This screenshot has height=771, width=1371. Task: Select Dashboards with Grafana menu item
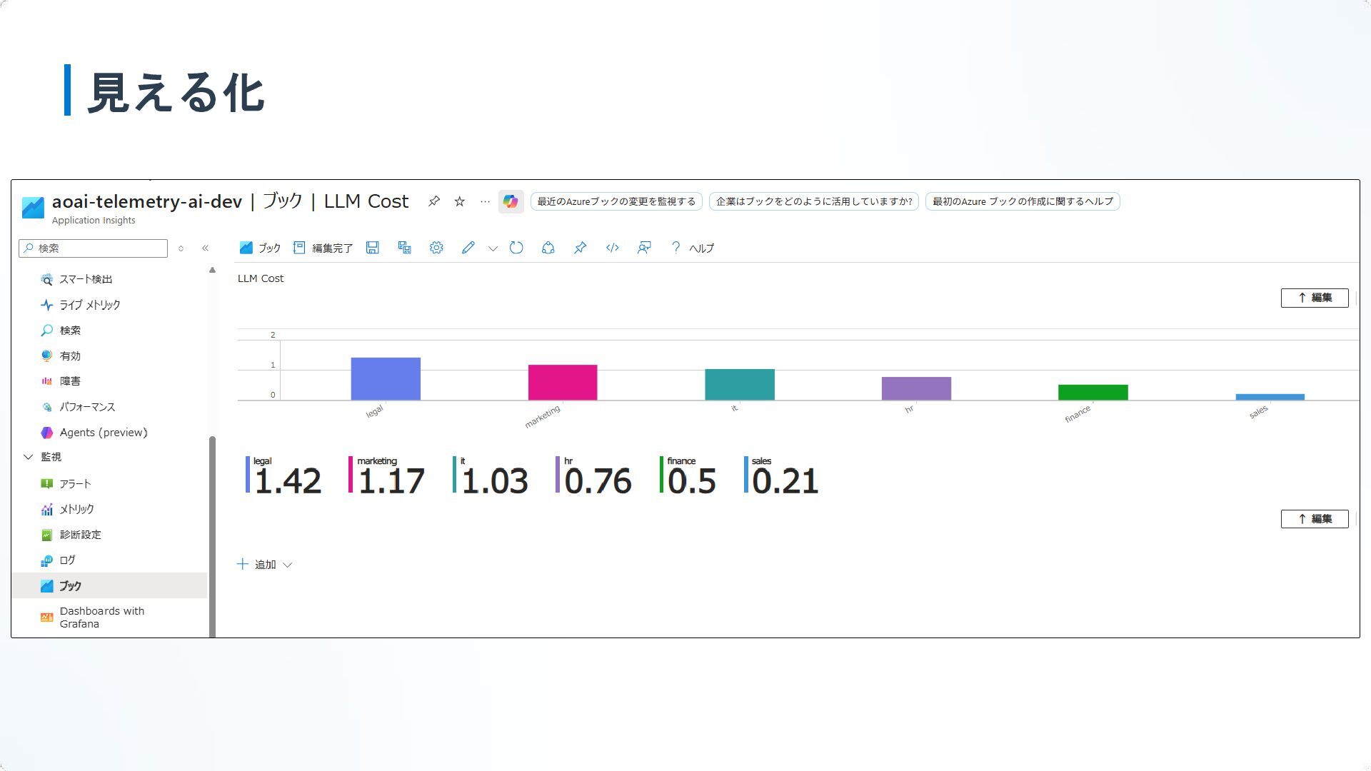coord(101,618)
